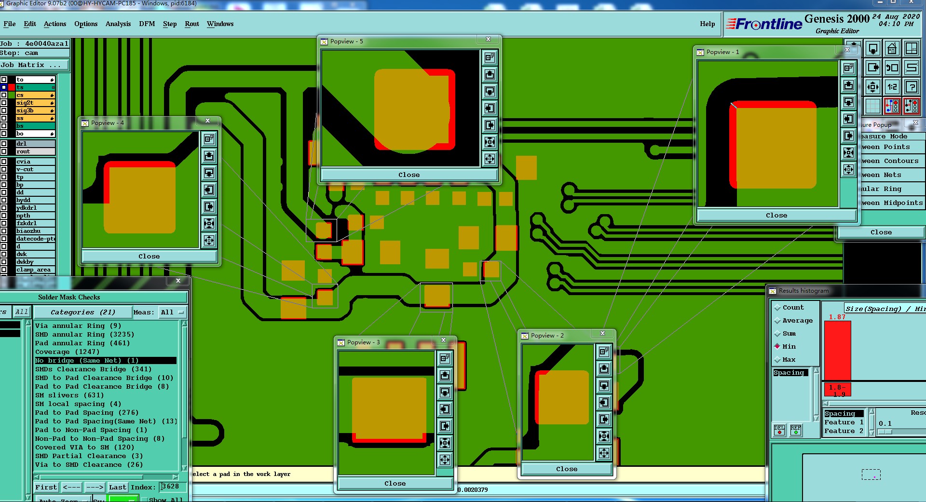Toggle the checkbox for layer 'to'
The height and width of the screenshot is (502, 926).
point(4,80)
